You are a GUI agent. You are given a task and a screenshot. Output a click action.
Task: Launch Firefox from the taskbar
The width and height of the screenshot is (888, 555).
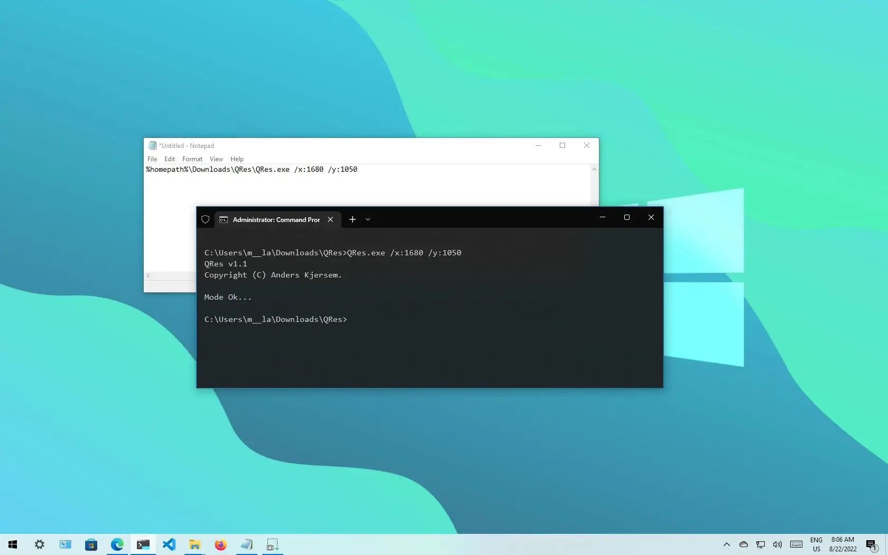(x=220, y=545)
